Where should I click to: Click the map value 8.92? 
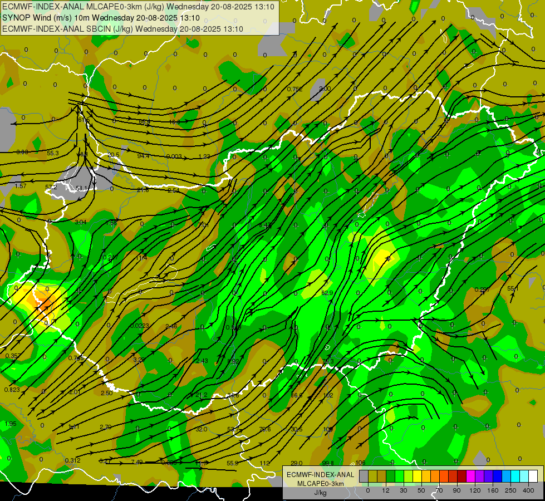tap(233, 361)
